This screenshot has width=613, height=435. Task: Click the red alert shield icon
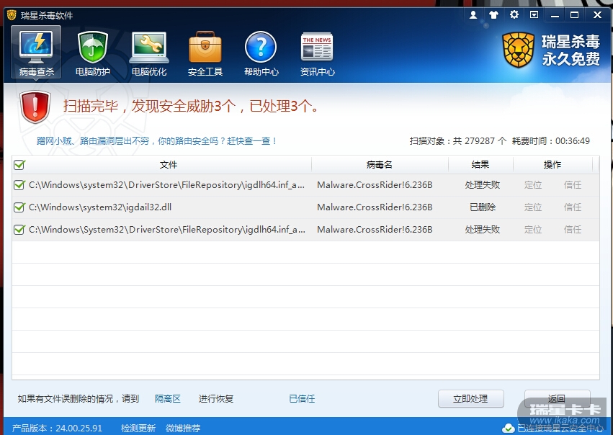pyautogui.click(x=35, y=107)
